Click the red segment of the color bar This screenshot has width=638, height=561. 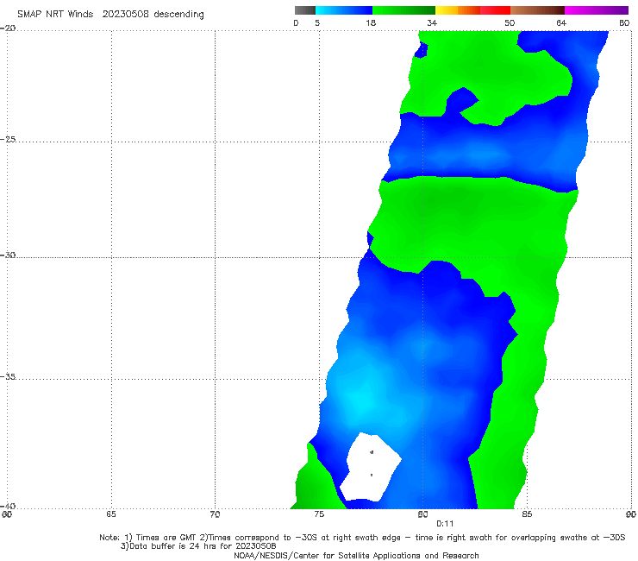(495, 10)
